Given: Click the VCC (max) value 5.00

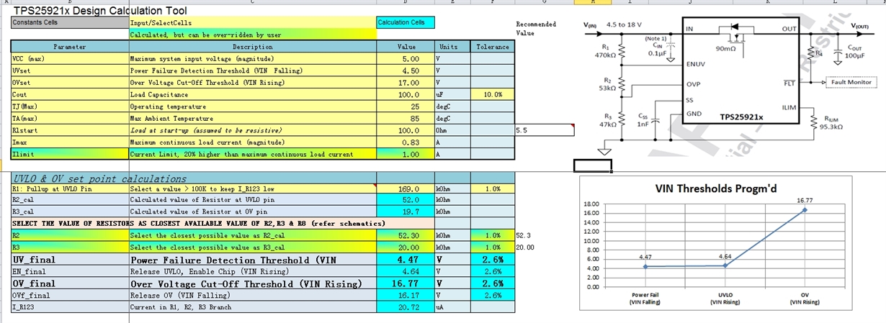Looking at the screenshot, I should click(406, 58).
